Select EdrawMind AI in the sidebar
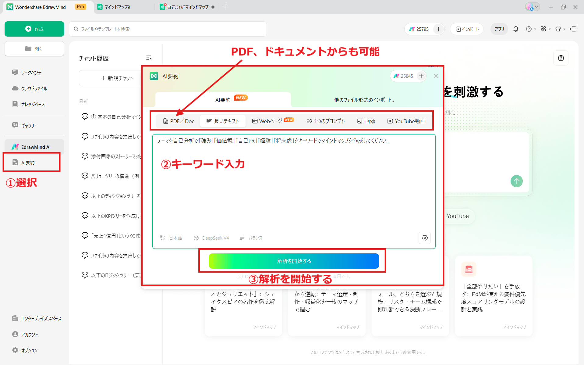The width and height of the screenshot is (584, 365). pos(34,147)
